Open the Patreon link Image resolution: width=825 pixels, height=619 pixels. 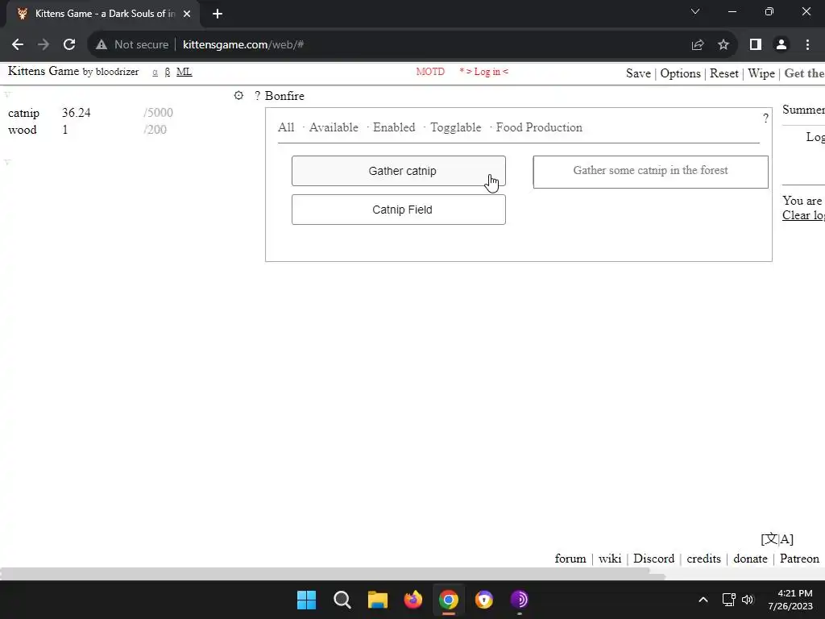[799, 559]
